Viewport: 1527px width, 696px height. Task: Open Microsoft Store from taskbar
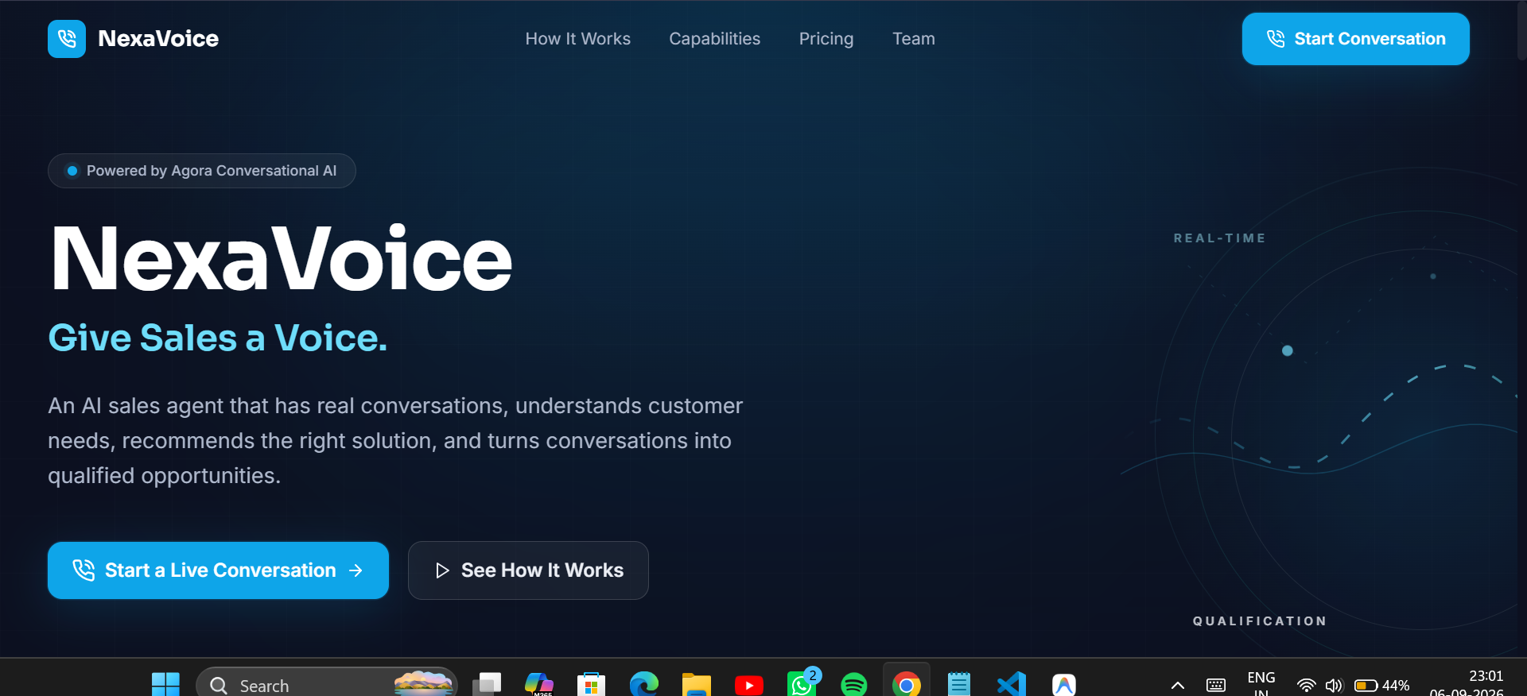[x=591, y=685]
